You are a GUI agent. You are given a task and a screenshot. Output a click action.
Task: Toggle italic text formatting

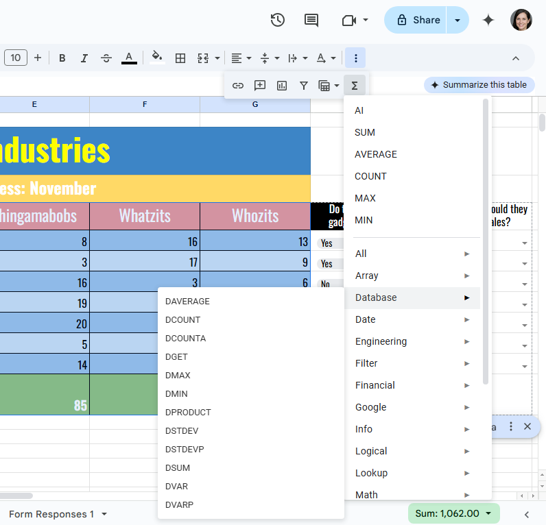(84, 58)
